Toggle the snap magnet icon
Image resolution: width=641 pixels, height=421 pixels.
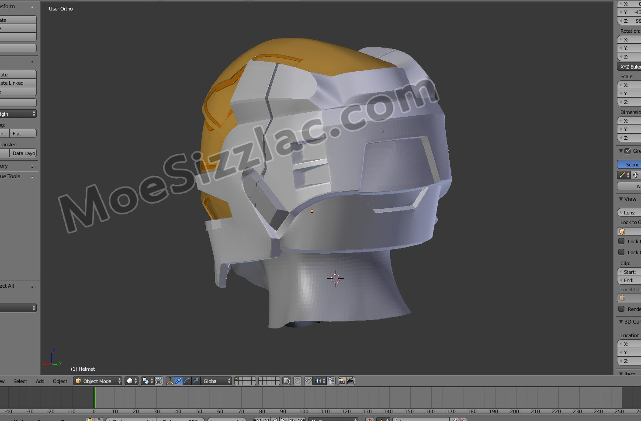(308, 381)
